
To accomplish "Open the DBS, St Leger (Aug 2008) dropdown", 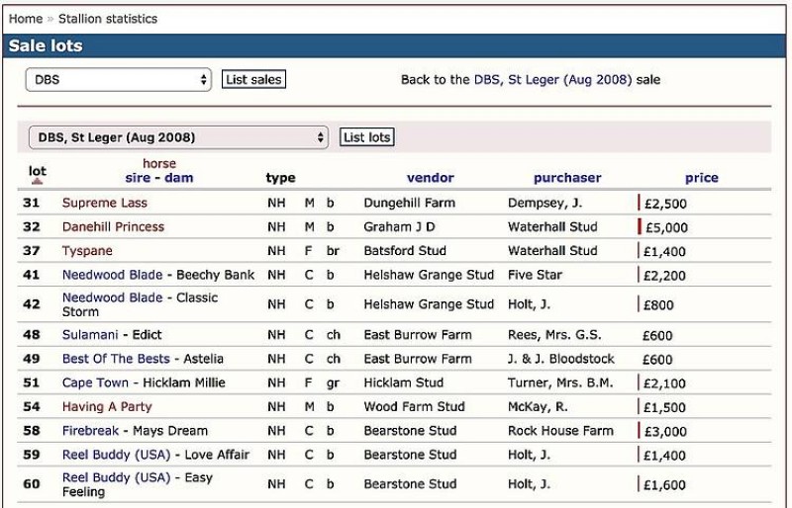I will pos(178,137).
